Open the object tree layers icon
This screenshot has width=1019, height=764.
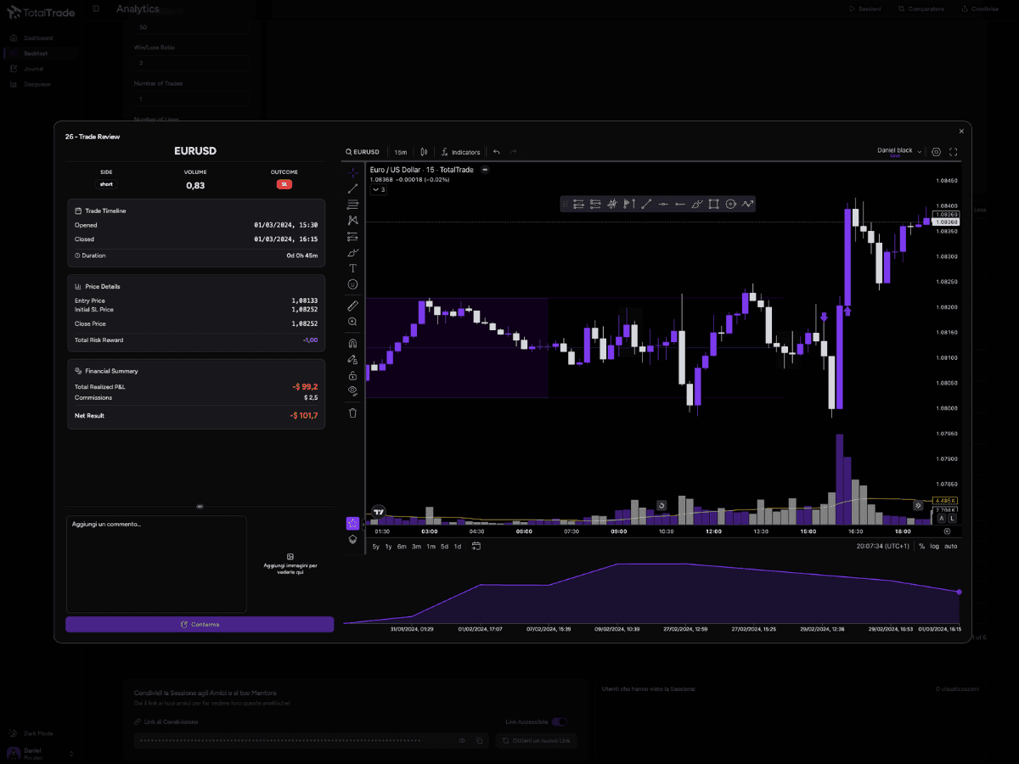(x=352, y=539)
